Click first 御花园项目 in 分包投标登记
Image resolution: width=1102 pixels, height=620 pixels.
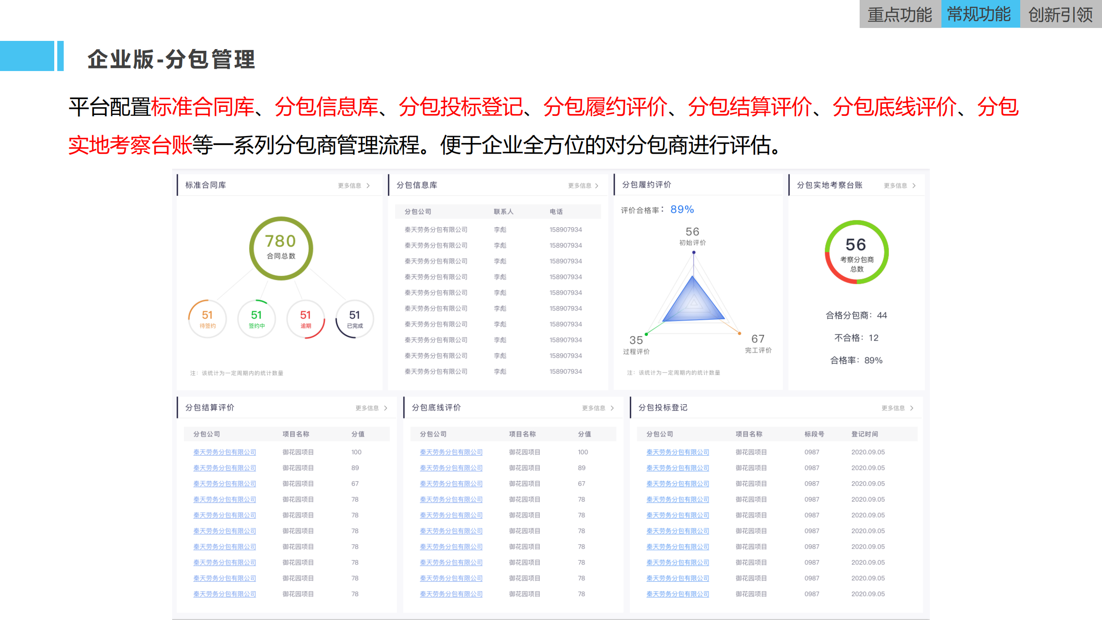pyautogui.click(x=751, y=452)
